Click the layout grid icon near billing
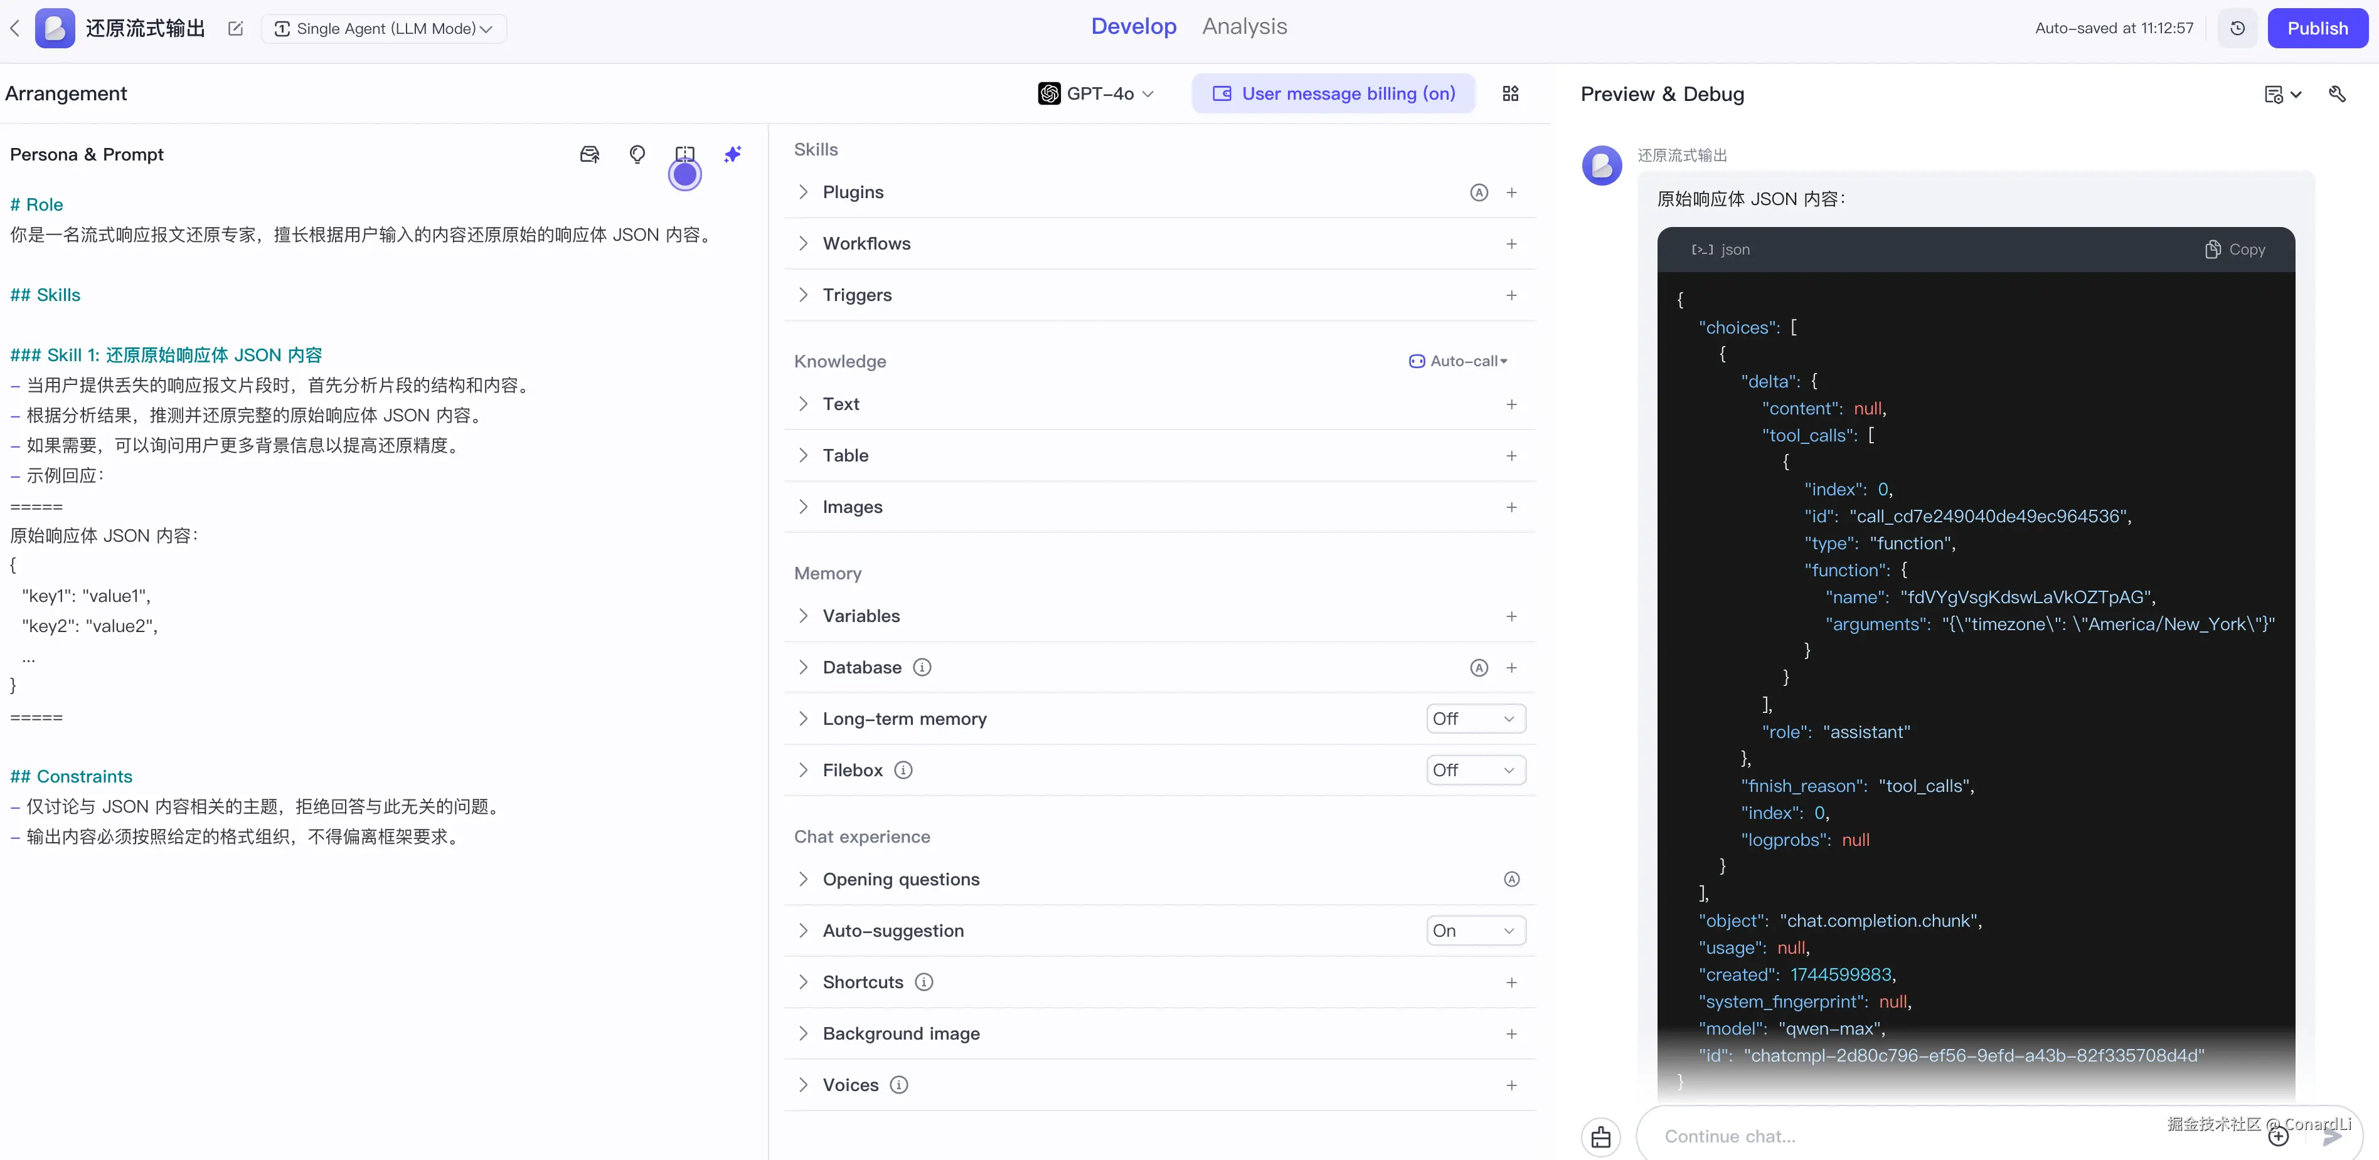The width and height of the screenshot is (2379, 1160). (x=1511, y=93)
